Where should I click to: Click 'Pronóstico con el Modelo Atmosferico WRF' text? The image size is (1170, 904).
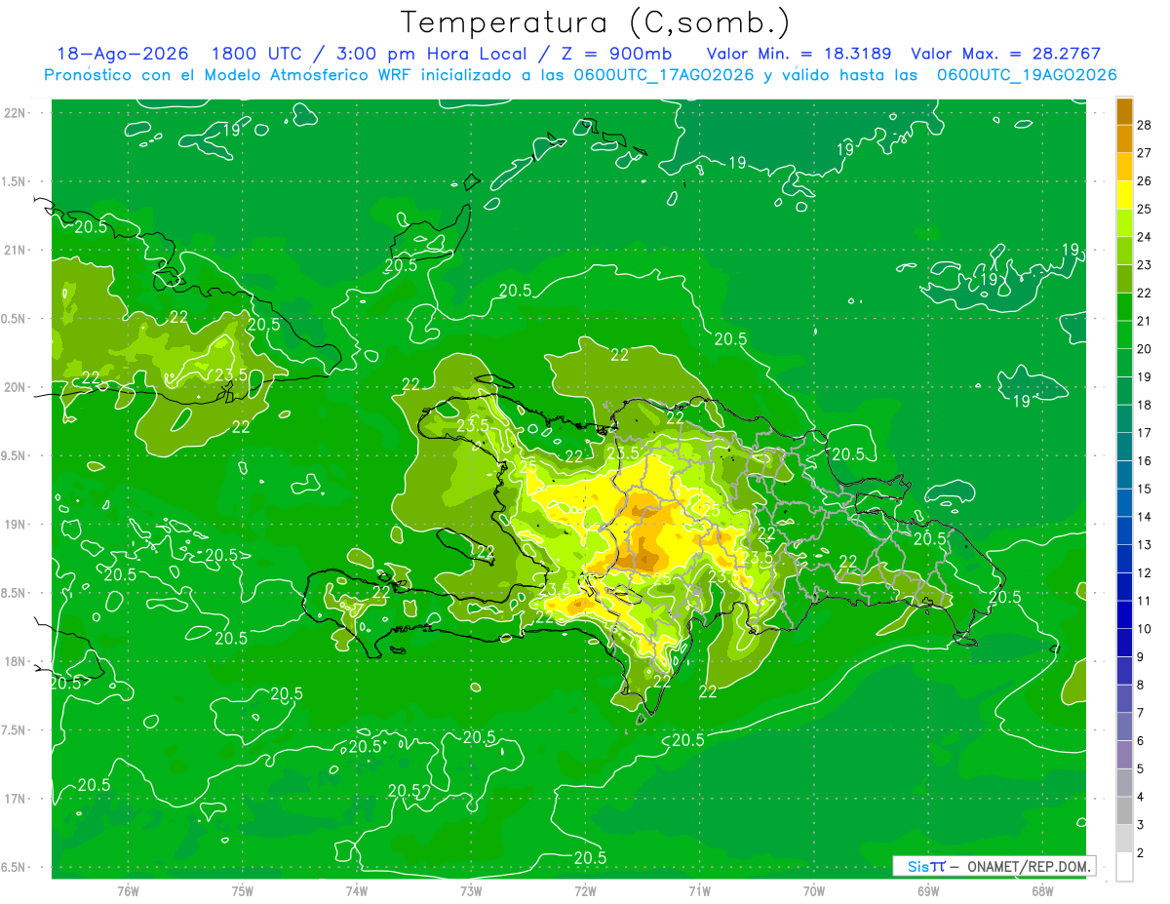pyautogui.click(x=243, y=75)
